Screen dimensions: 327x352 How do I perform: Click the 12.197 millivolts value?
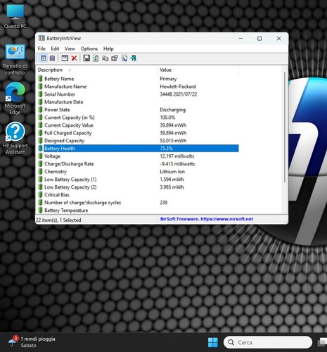coord(177,156)
